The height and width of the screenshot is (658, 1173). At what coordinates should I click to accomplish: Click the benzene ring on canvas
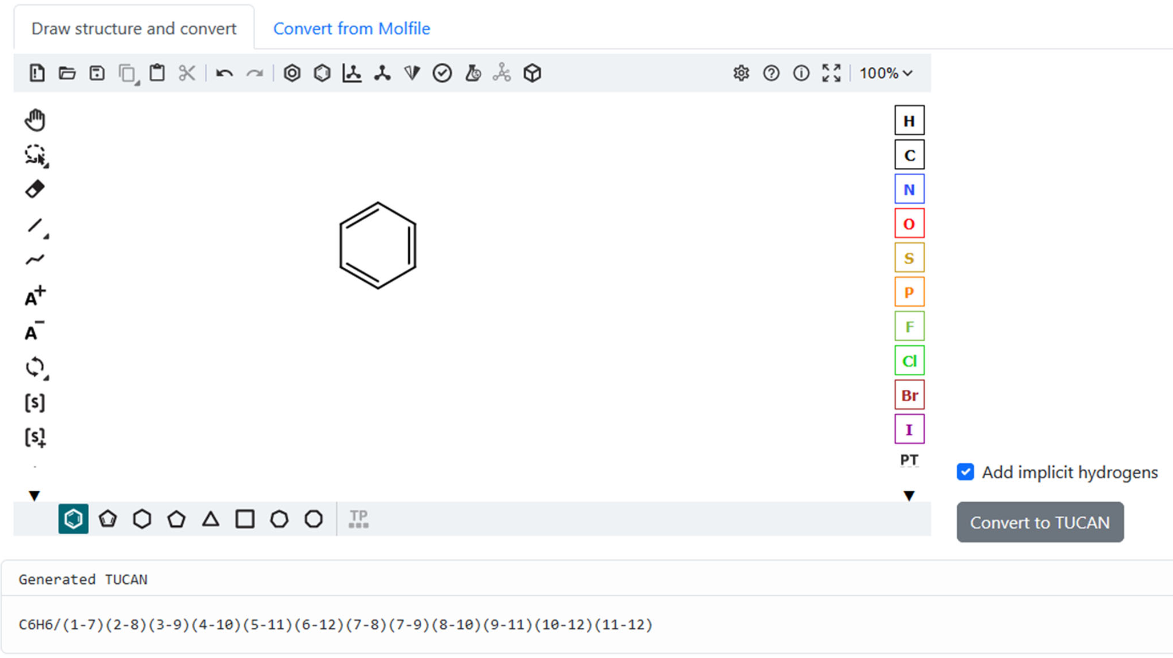coord(377,245)
